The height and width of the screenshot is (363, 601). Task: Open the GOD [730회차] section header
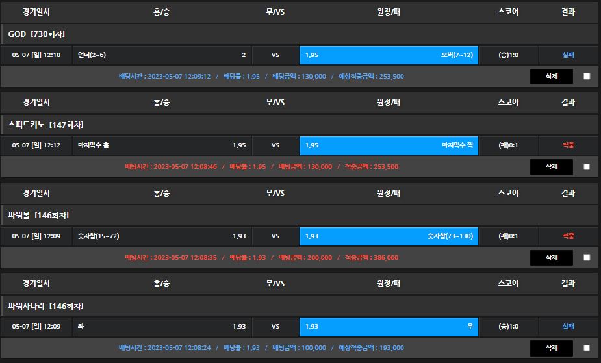coord(36,34)
